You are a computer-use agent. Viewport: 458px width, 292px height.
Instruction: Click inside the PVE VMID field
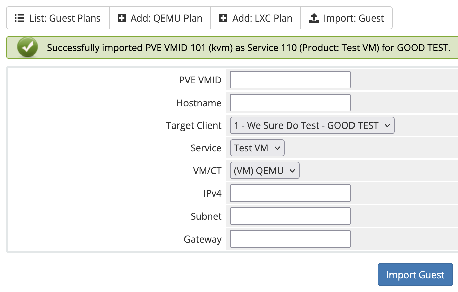pyautogui.click(x=290, y=80)
